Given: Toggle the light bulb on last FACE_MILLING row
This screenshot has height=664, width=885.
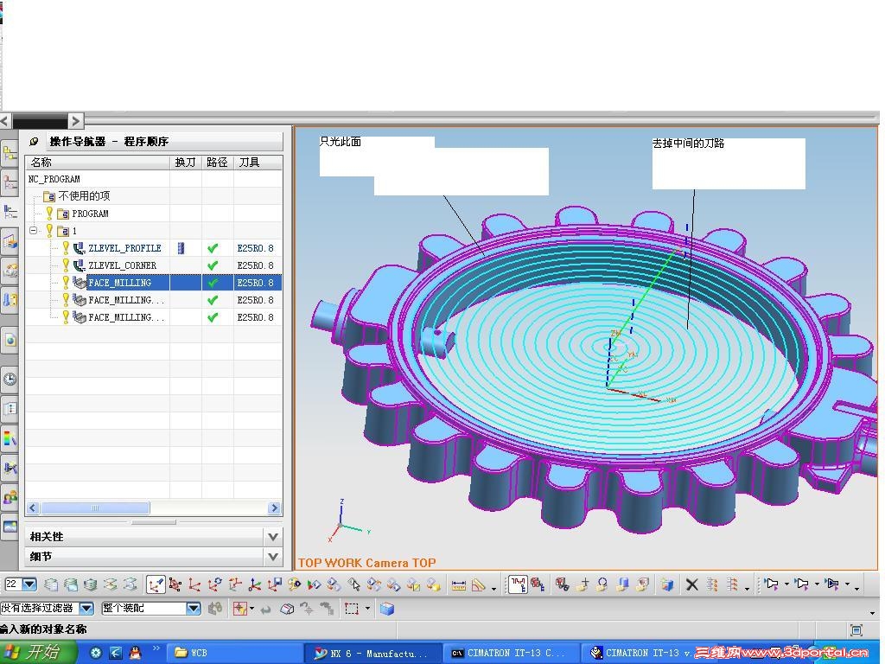Looking at the screenshot, I should tap(66, 317).
